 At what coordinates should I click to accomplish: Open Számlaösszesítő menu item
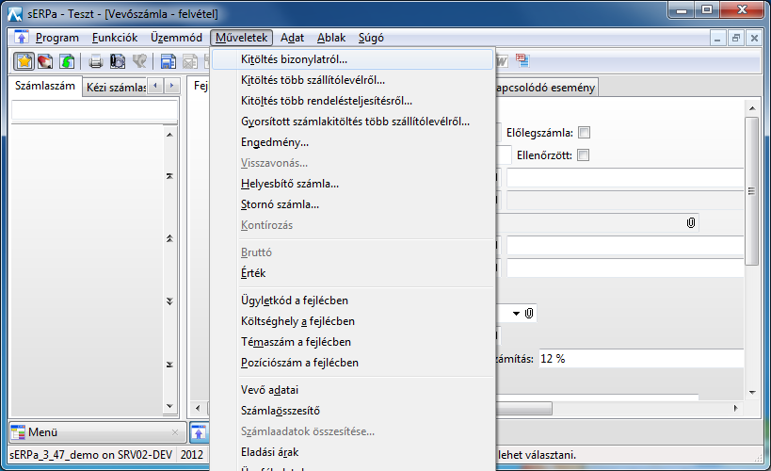pos(353,411)
